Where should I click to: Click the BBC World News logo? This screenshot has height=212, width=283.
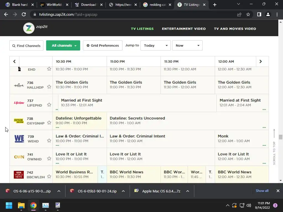[x=19, y=174]
